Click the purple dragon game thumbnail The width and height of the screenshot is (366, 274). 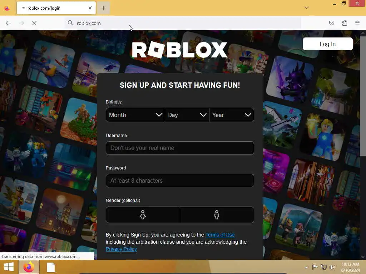click(290, 79)
